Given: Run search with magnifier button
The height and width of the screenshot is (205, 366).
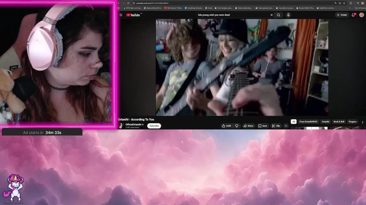Looking at the screenshot, I should point(279,15).
